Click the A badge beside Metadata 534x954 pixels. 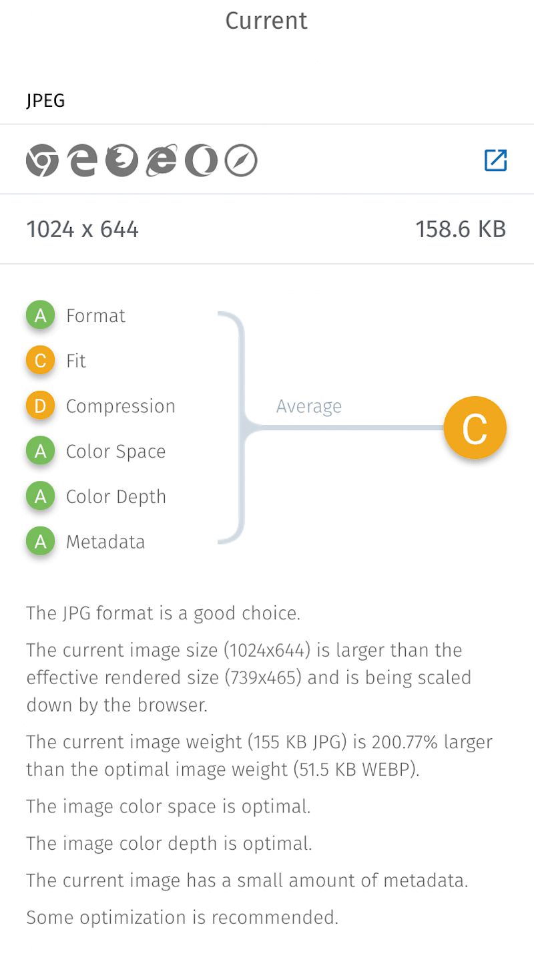[x=40, y=542]
